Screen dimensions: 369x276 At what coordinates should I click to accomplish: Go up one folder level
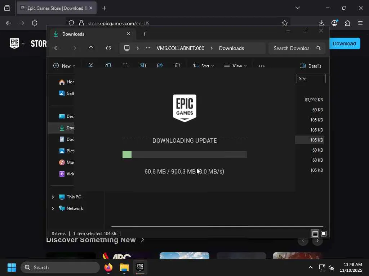coord(91,48)
